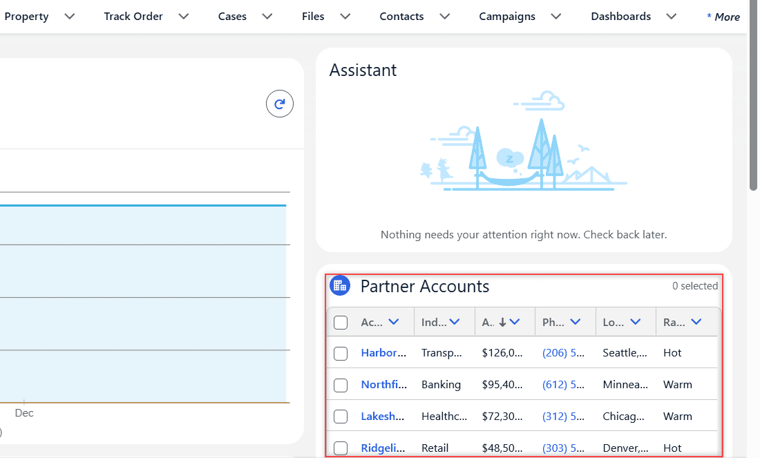Viewport: 760px width, 458px height.
Task: Click the vertical page scrollbar thumb
Action: pos(753,95)
